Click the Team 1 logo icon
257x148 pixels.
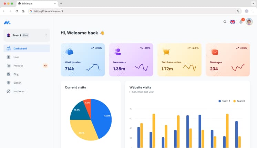pos(9,35)
